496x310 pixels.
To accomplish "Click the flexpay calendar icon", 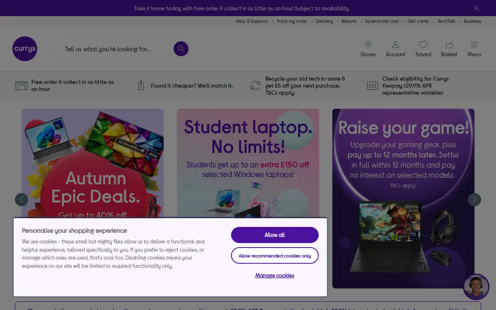I will pyautogui.click(x=372, y=86).
